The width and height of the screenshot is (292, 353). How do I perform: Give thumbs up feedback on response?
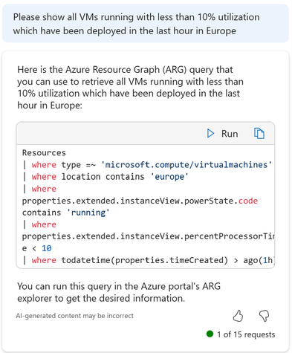[238, 316]
